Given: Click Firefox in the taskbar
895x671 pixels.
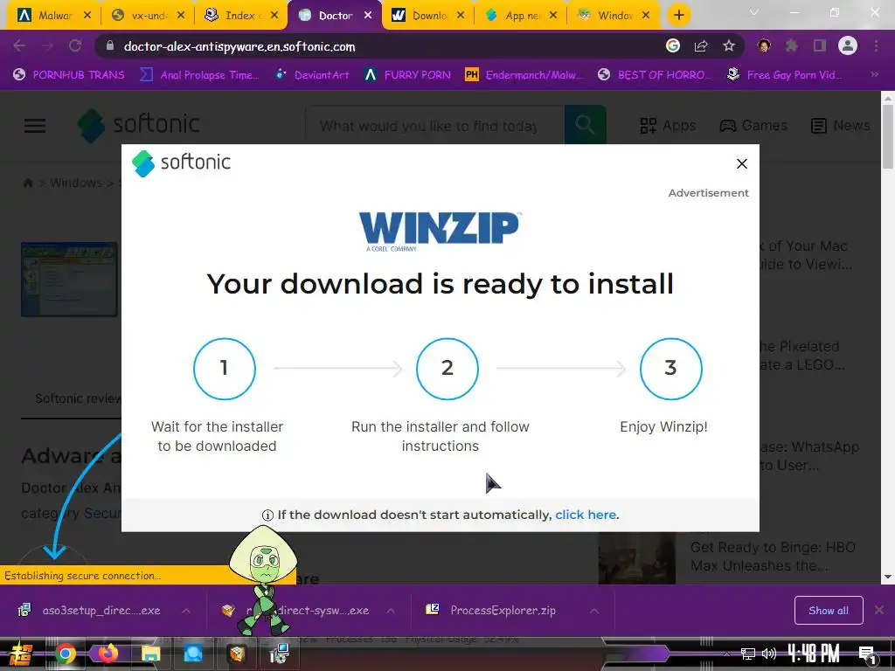Looking at the screenshot, I should [108, 654].
